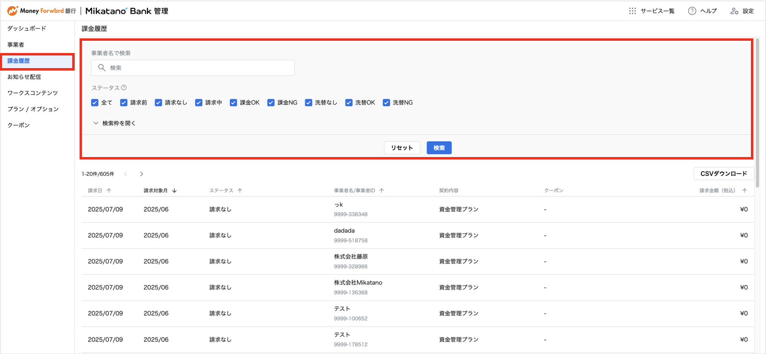Sort 請求金額(税込) arrow icon
Image resolution: width=766 pixels, height=354 pixels.
[x=744, y=190]
